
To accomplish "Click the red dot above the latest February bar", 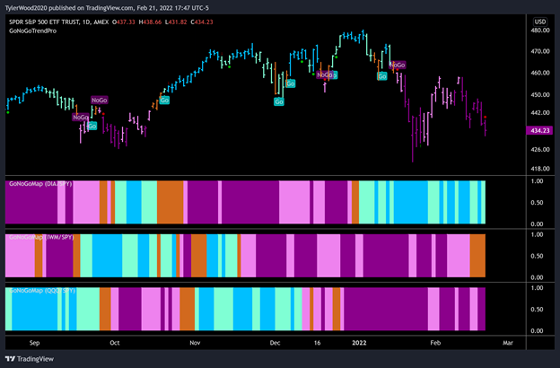I will (x=485, y=118).
